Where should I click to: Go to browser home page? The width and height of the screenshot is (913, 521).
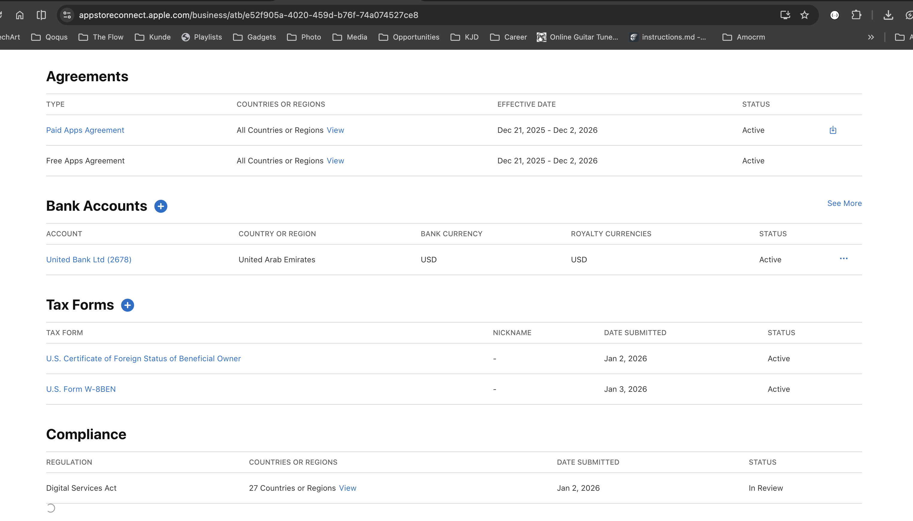click(x=20, y=15)
